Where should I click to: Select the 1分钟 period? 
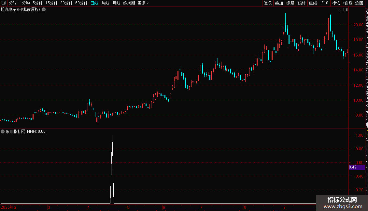(x=25, y=3)
